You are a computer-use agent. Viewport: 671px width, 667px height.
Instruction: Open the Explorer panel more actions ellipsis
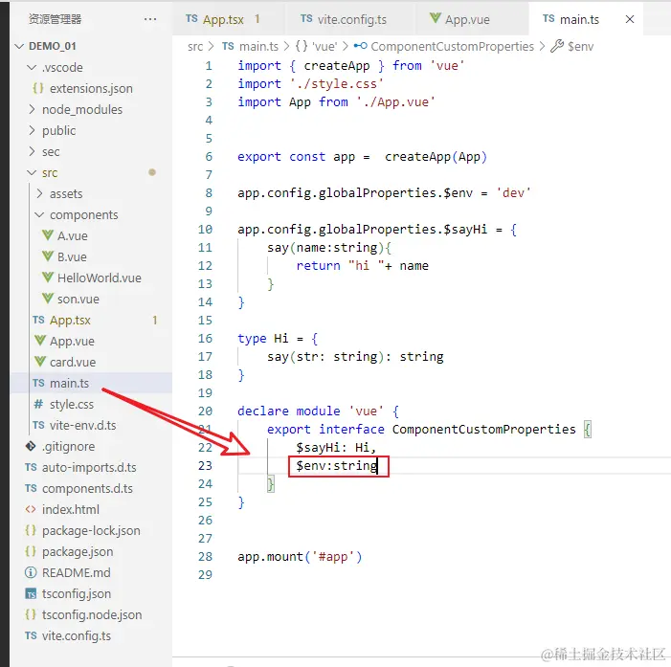coord(150,19)
